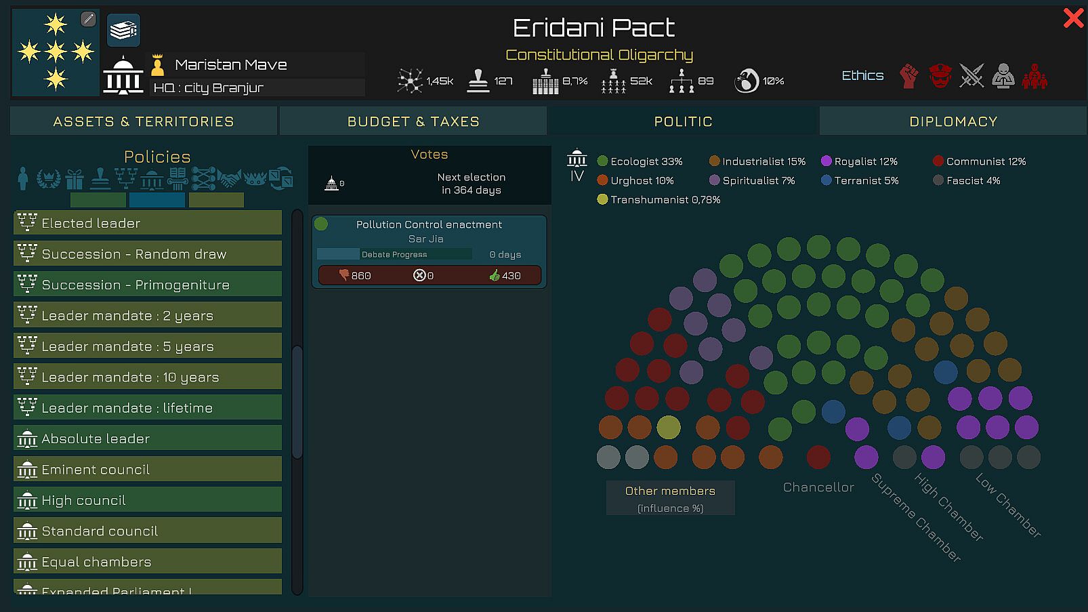Choose the Equal chambers policy

pos(148,562)
